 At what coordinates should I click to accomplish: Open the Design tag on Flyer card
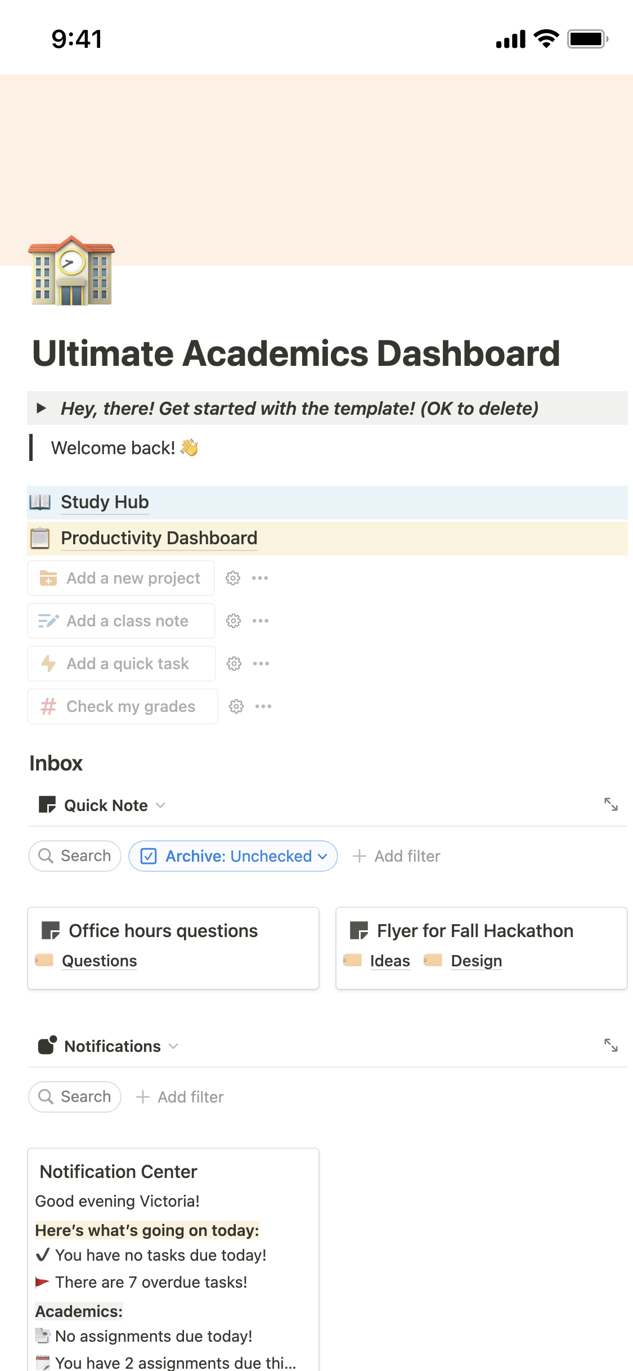(x=476, y=961)
